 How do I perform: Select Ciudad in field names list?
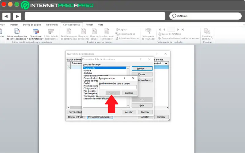[87, 83]
